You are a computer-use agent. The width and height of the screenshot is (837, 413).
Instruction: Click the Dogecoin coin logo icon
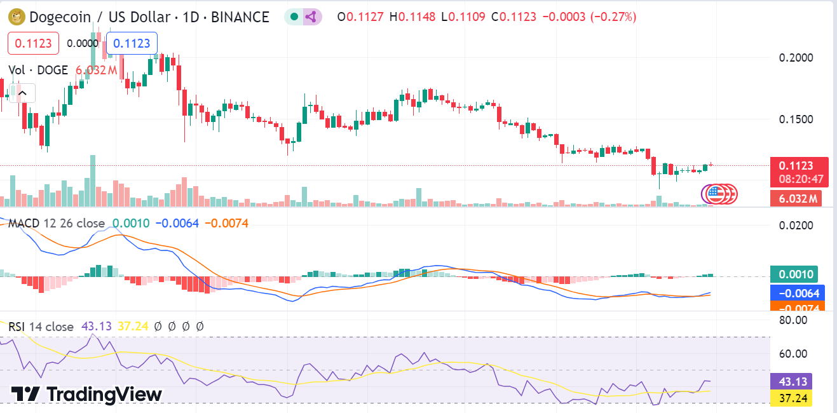tap(16, 17)
